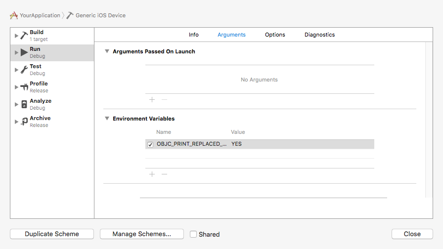Expand the Test action disclosure triangle
The height and width of the screenshot is (249, 443).
pyautogui.click(x=16, y=70)
